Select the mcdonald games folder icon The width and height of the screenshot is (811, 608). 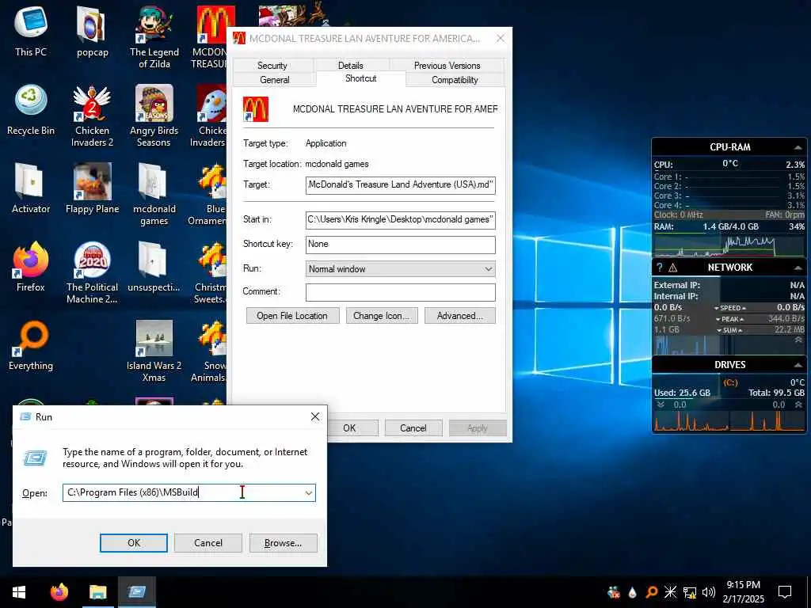(154, 194)
